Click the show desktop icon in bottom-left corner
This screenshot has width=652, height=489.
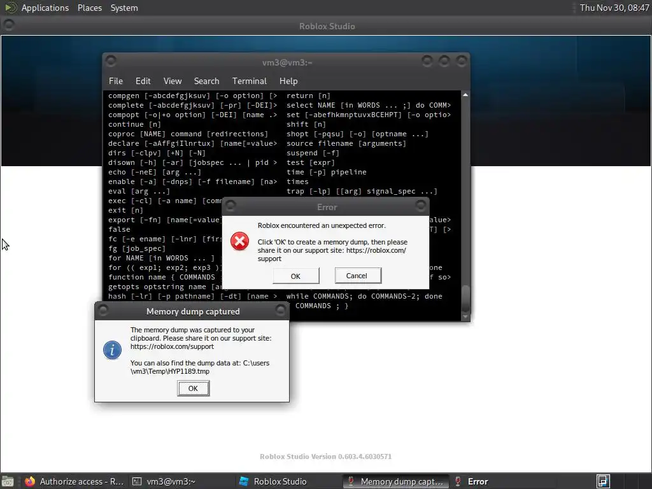(7, 481)
